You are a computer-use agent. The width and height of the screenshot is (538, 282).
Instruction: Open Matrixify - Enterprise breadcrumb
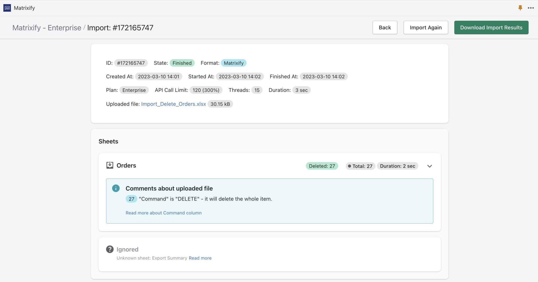click(x=46, y=28)
